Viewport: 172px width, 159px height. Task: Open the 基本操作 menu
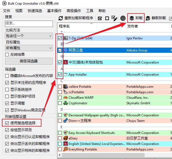[x=54, y=11]
